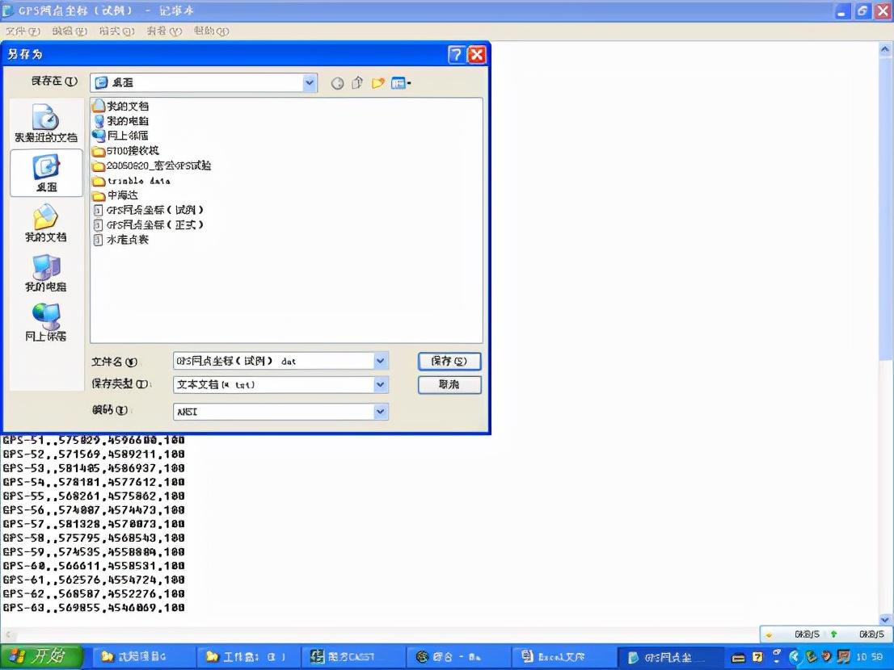Open the File menu in Notepad
894x670 pixels.
(23, 31)
